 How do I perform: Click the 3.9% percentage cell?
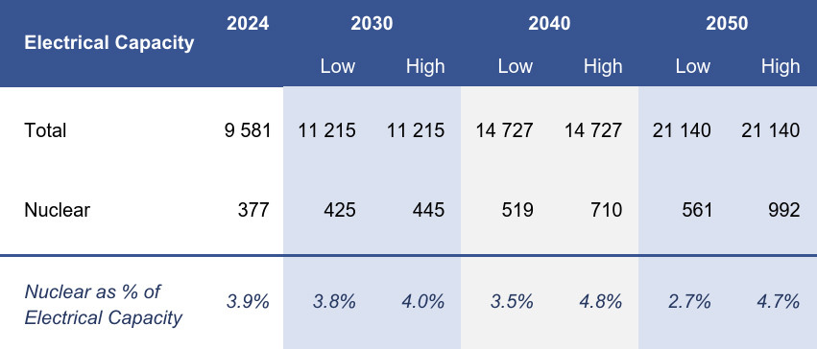(x=248, y=302)
